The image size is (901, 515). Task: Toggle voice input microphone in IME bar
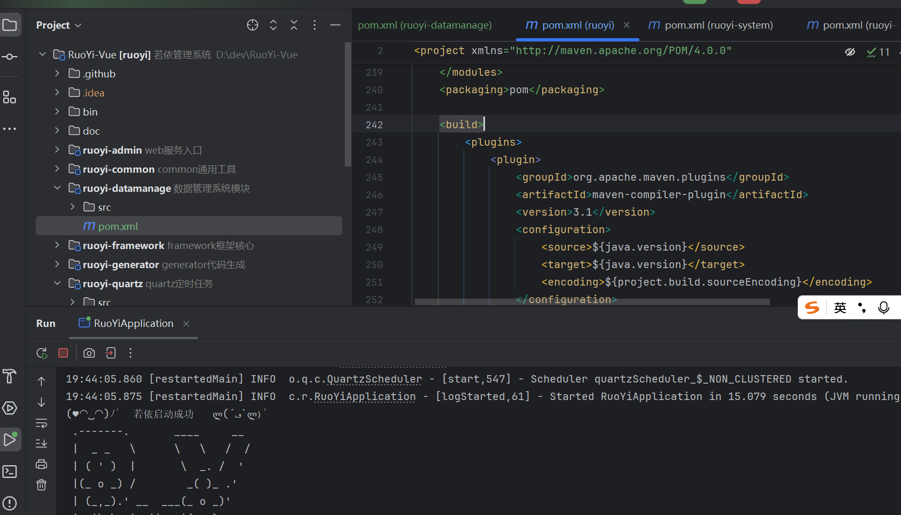pos(883,308)
